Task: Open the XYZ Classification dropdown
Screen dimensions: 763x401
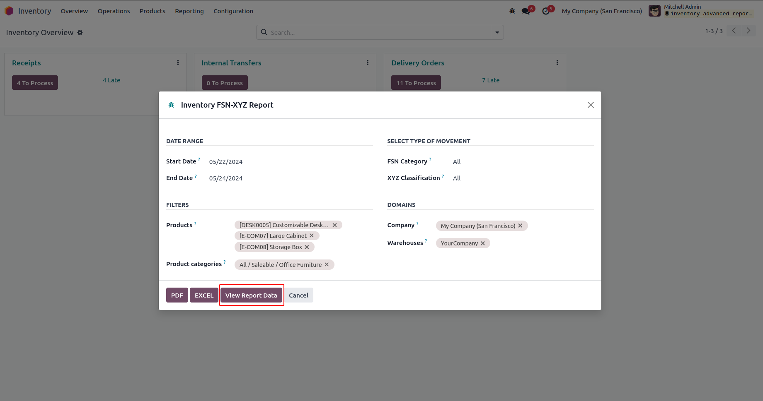Action: pos(523,178)
